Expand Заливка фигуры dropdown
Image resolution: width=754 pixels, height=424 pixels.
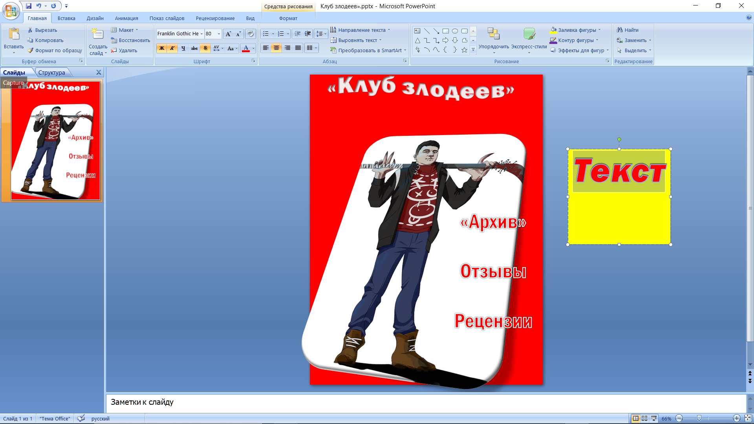tap(599, 30)
